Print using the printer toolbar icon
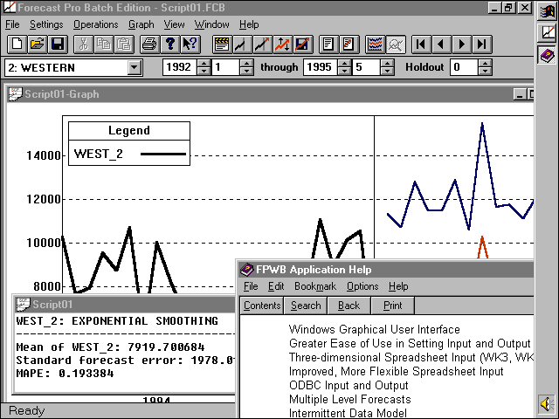Screen dimensions: 559x419 tap(149, 45)
